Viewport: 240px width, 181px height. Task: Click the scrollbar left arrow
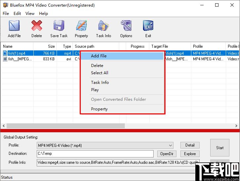[4, 126]
